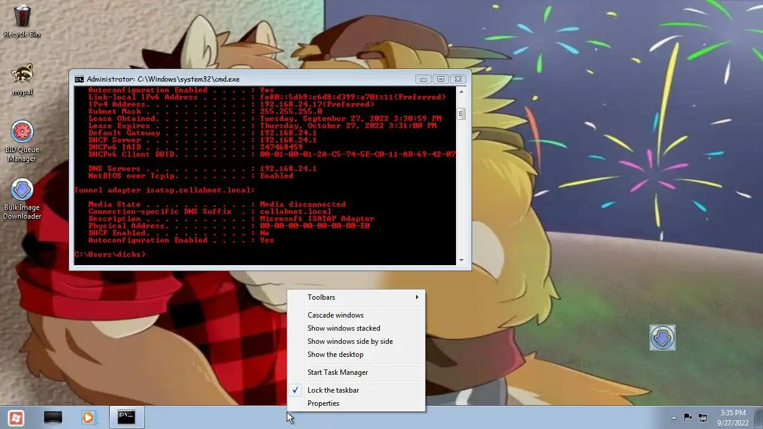Click the DHCPv6 IAID line
Screen dimensions: 763x429
point(196,147)
